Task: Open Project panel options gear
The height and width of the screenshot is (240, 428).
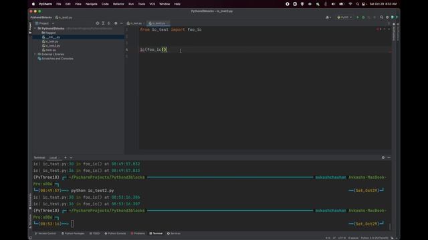Action: (116, 23)
